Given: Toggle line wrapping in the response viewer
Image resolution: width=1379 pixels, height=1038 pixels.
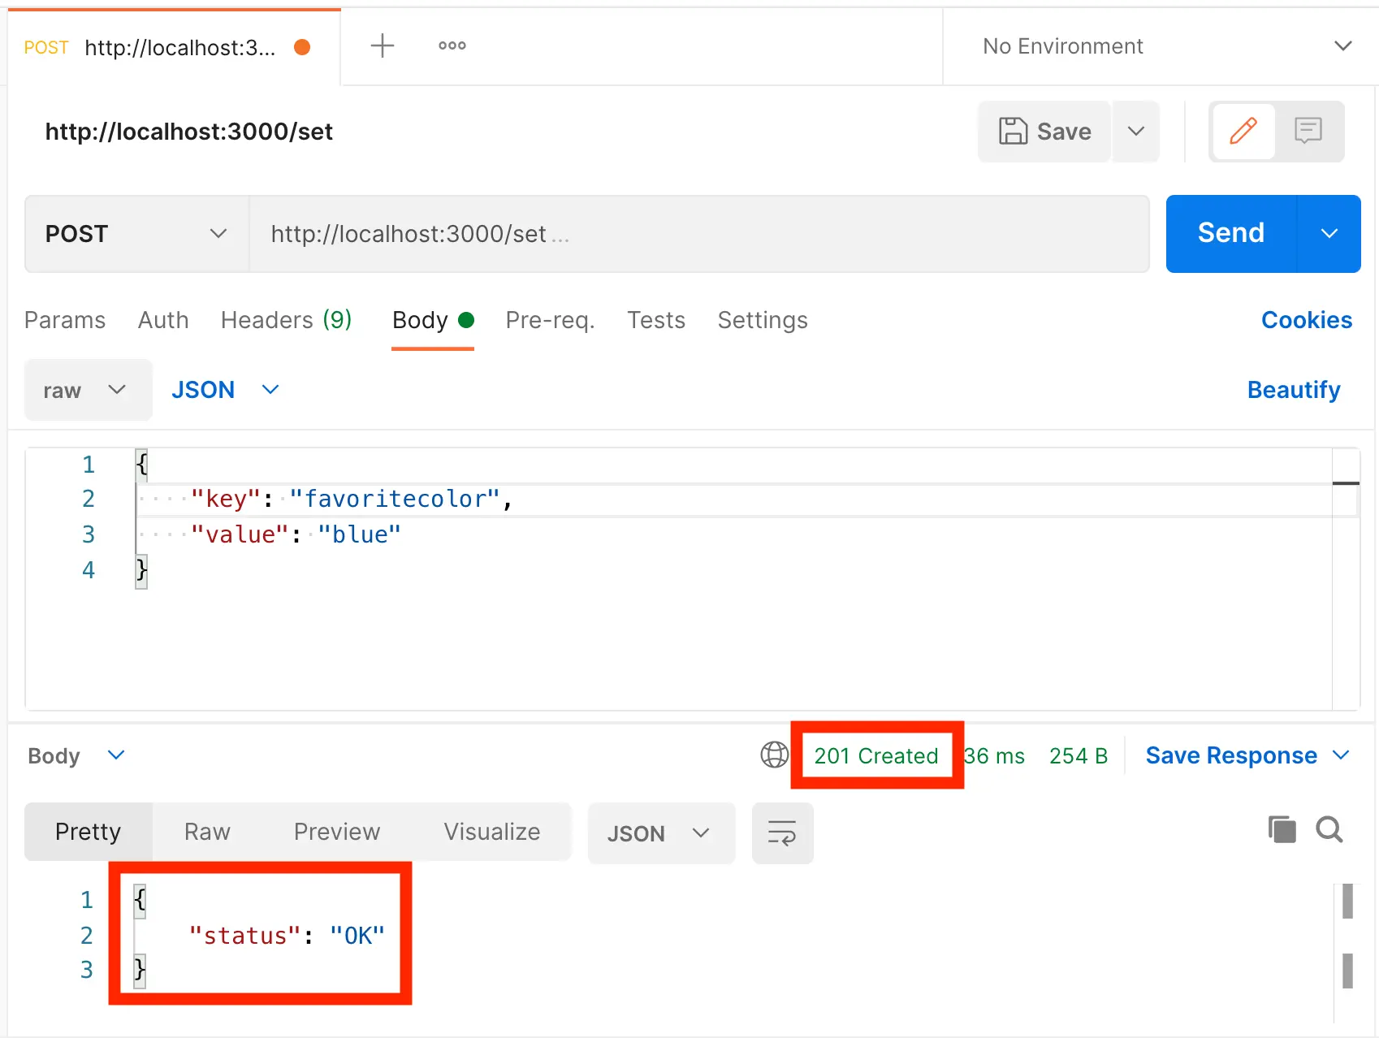Looking at the screenshot, I should click(781, 833).
